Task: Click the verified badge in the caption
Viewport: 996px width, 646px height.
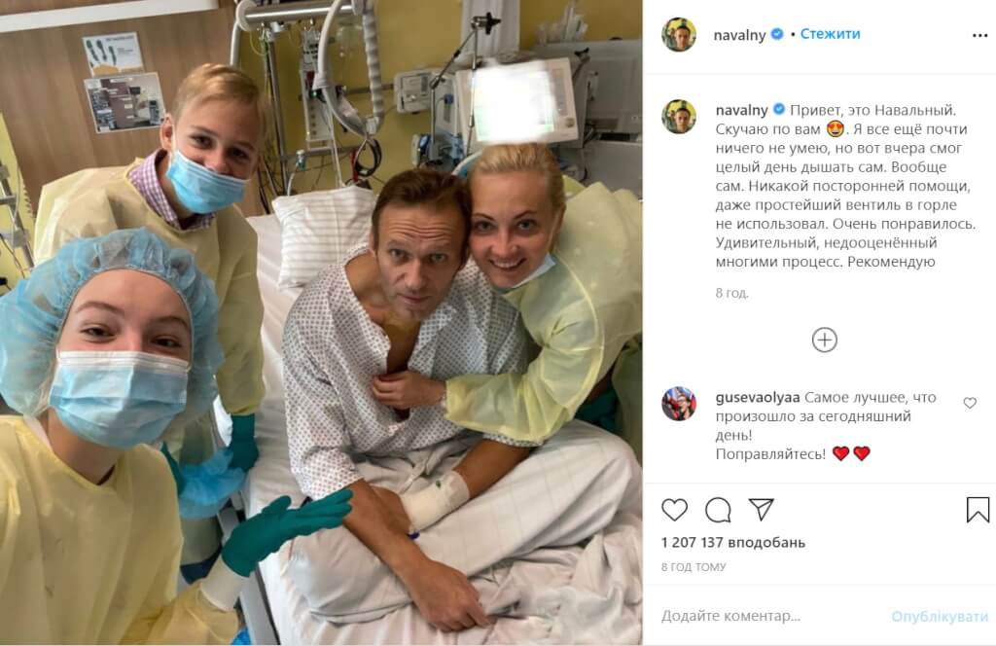Action: pos(778,110)
